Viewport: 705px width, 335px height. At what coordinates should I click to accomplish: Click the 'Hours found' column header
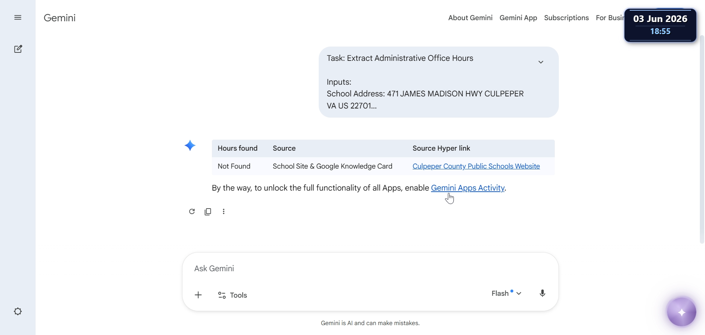pos(238,148)
